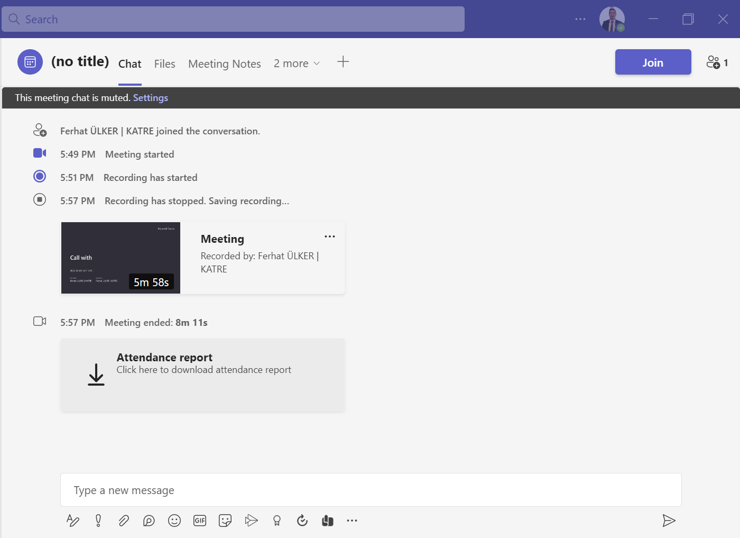740x538 pixels.
Task: Attach a file using the paperclip
Action: [124, 521]
